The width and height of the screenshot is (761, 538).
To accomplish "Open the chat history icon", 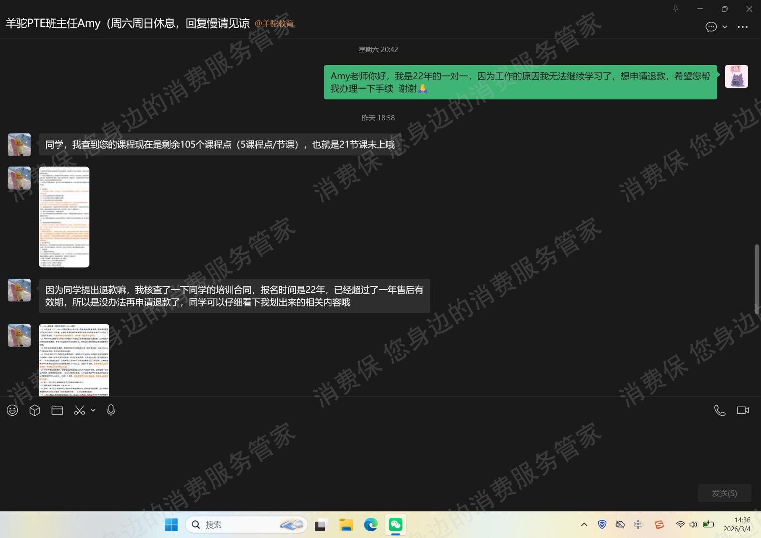I will click(711, 27).
